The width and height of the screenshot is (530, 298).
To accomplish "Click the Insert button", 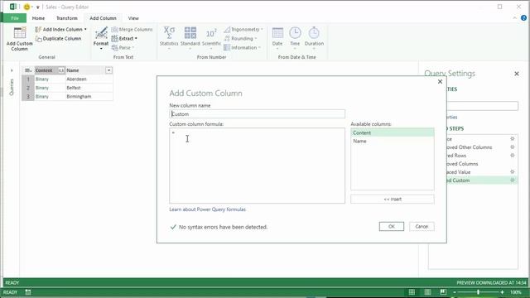I will (x=392, y=199).
